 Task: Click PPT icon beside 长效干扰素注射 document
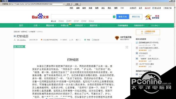pyautogui.click(x=137, y=48)
